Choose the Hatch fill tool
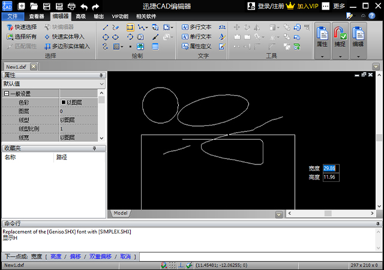The width and height of the screenshot is (384, 270). (116, 46)
